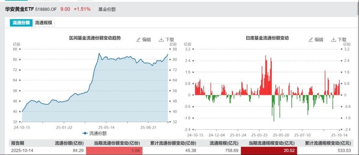
Task: Click the 报告期 column header
Action: point(17,143)
